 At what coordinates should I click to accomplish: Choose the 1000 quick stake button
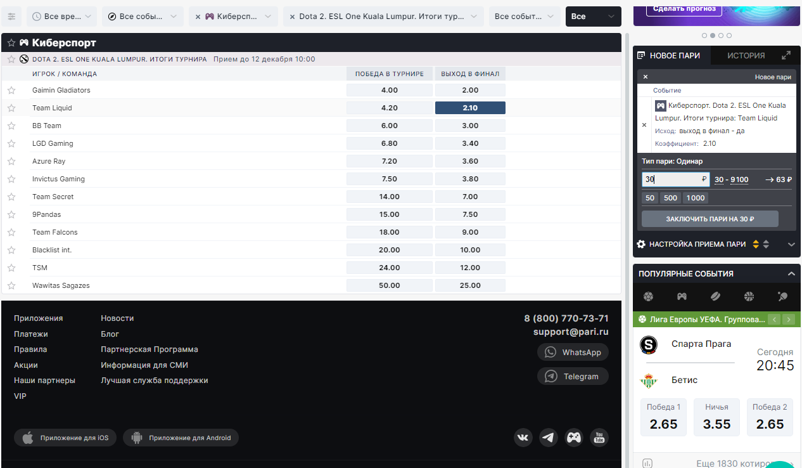click(x=696, y=198)
